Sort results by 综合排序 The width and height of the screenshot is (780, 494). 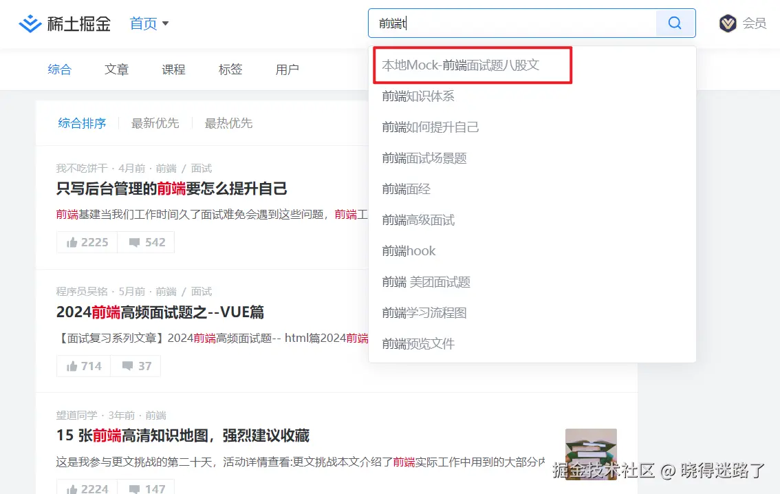(x=82, y=123)
